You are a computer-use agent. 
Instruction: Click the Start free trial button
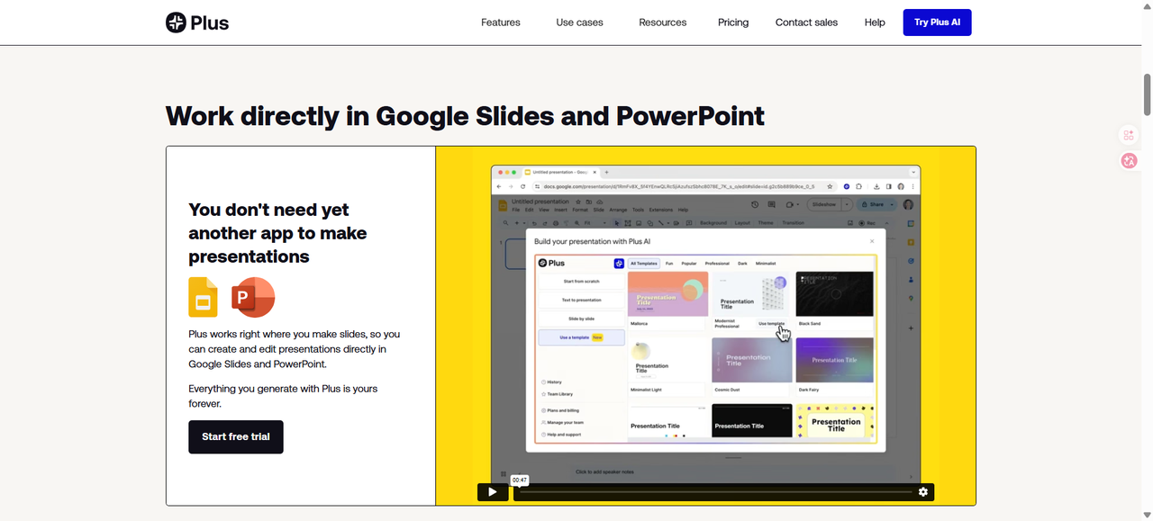(236, 436)
